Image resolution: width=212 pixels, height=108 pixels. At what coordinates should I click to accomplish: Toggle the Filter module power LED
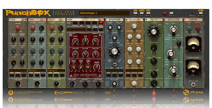pos(146,20)
